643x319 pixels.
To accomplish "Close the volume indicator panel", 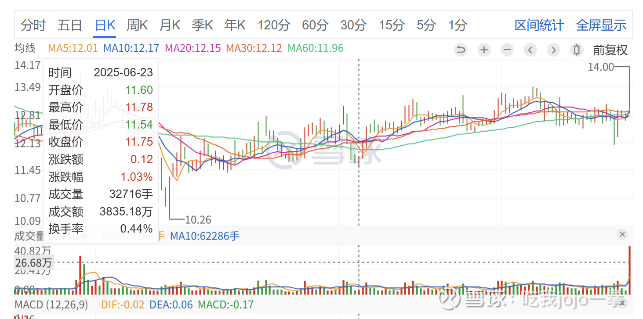I will click(622, 234).
